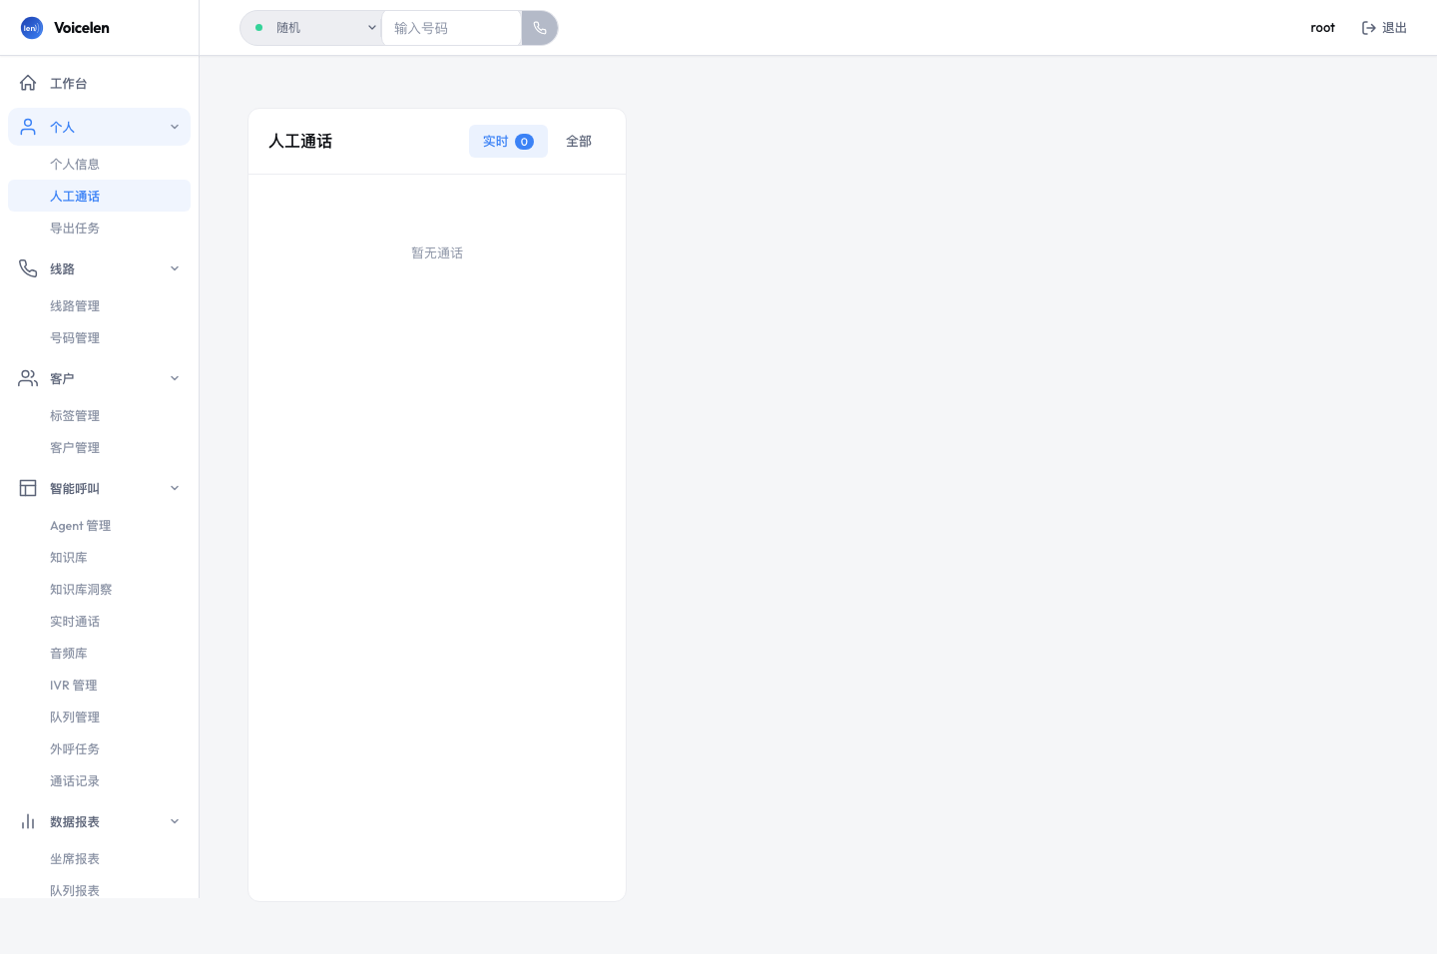Open 知识库洞察 page
1437x954 pixels.
click(99, 589)
